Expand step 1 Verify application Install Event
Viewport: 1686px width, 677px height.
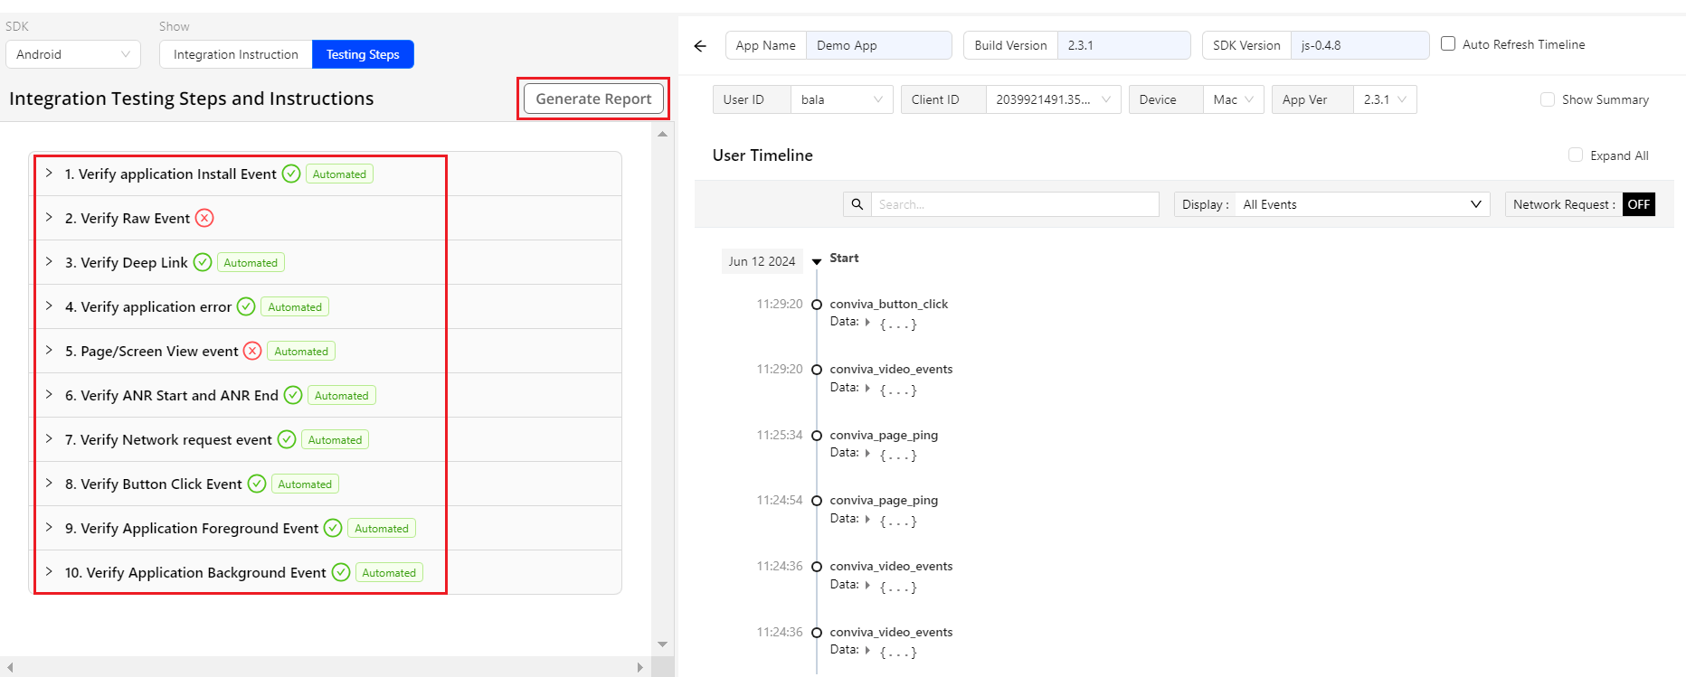coord(49,173)
